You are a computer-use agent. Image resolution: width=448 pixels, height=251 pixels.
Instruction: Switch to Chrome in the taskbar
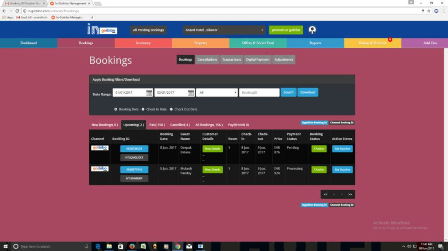178,246
